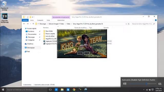Sort by the Tamaño column header
This screenshot has width=164, height=92.
pyautogui.click(x=106, y=28)
